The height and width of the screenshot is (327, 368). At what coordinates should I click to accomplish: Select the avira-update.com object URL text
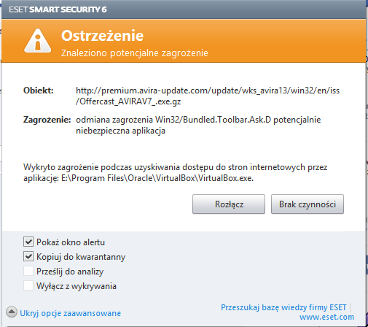point(208,96)
